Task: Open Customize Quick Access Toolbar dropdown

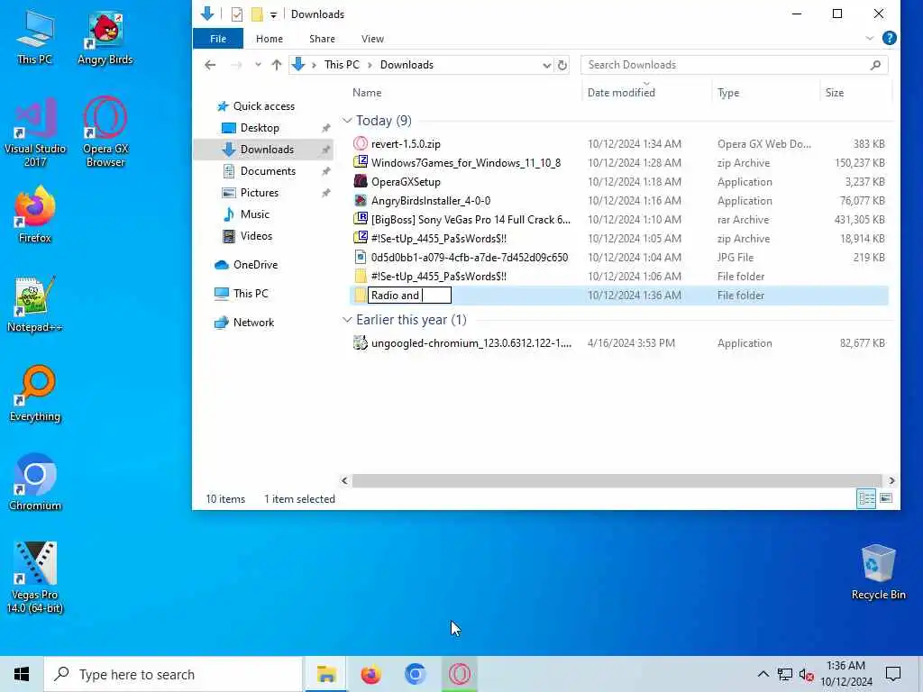Action: click(274, 14)
